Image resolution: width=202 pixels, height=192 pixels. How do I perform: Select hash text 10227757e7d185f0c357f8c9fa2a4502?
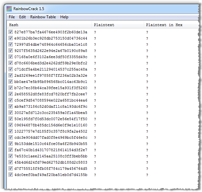pyautogui.click(x=51, y=131)
